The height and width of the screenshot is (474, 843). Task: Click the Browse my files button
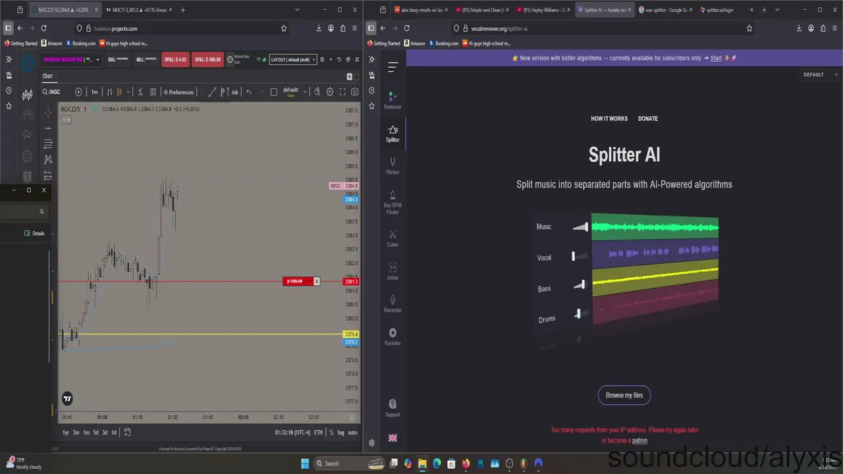pos(624,395)
